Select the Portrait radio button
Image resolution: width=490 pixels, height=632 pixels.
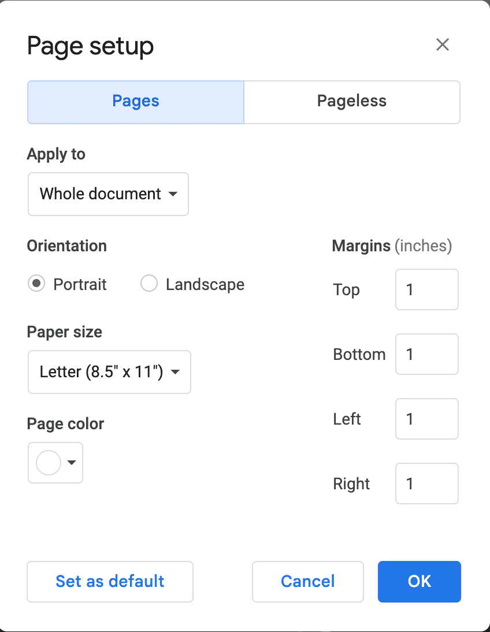36,284
